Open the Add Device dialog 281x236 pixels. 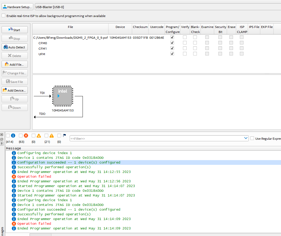(x=15, y=90)
